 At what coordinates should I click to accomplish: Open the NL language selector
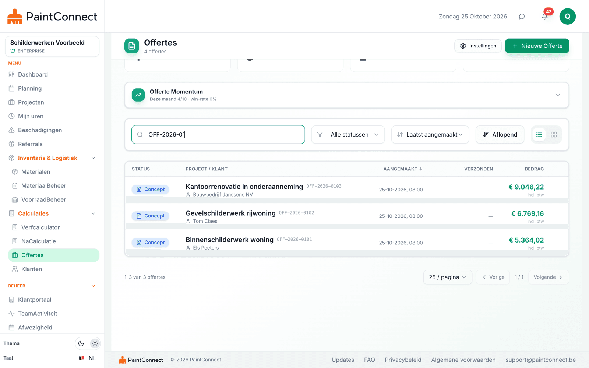(x=88, y=358)
